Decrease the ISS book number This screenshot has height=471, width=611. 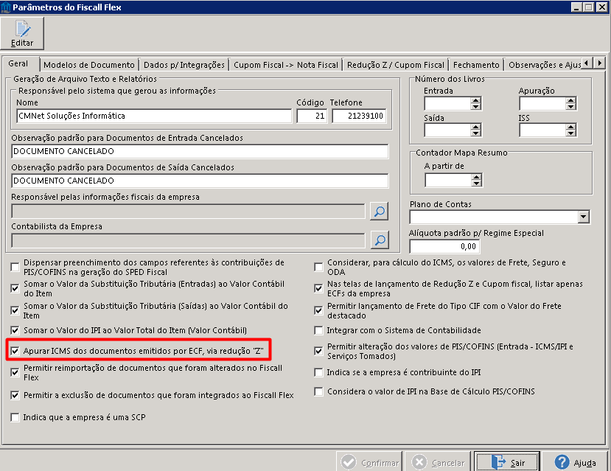[x=571, y=133]
